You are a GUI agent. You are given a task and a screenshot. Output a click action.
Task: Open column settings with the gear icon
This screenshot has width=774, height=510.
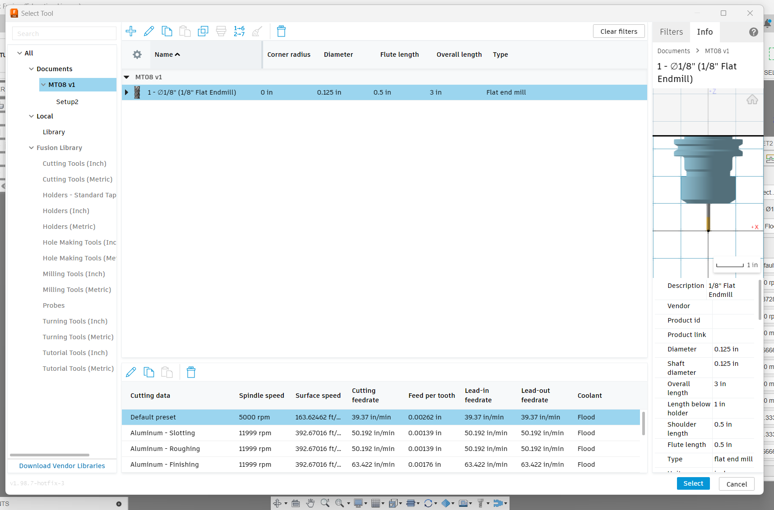[x=137, y=55]
